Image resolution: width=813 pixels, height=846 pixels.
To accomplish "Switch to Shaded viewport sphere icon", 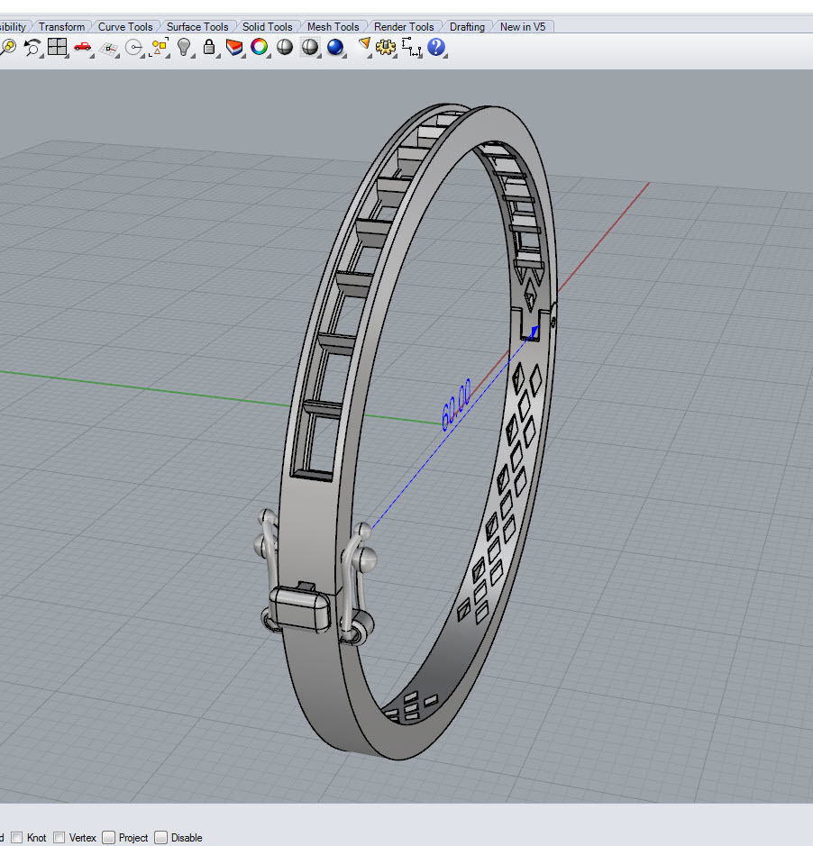I will click(x=285, y=48).
